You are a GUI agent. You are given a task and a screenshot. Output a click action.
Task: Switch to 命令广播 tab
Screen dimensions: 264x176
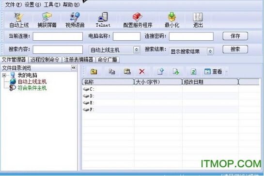click(x=108, y=60)
